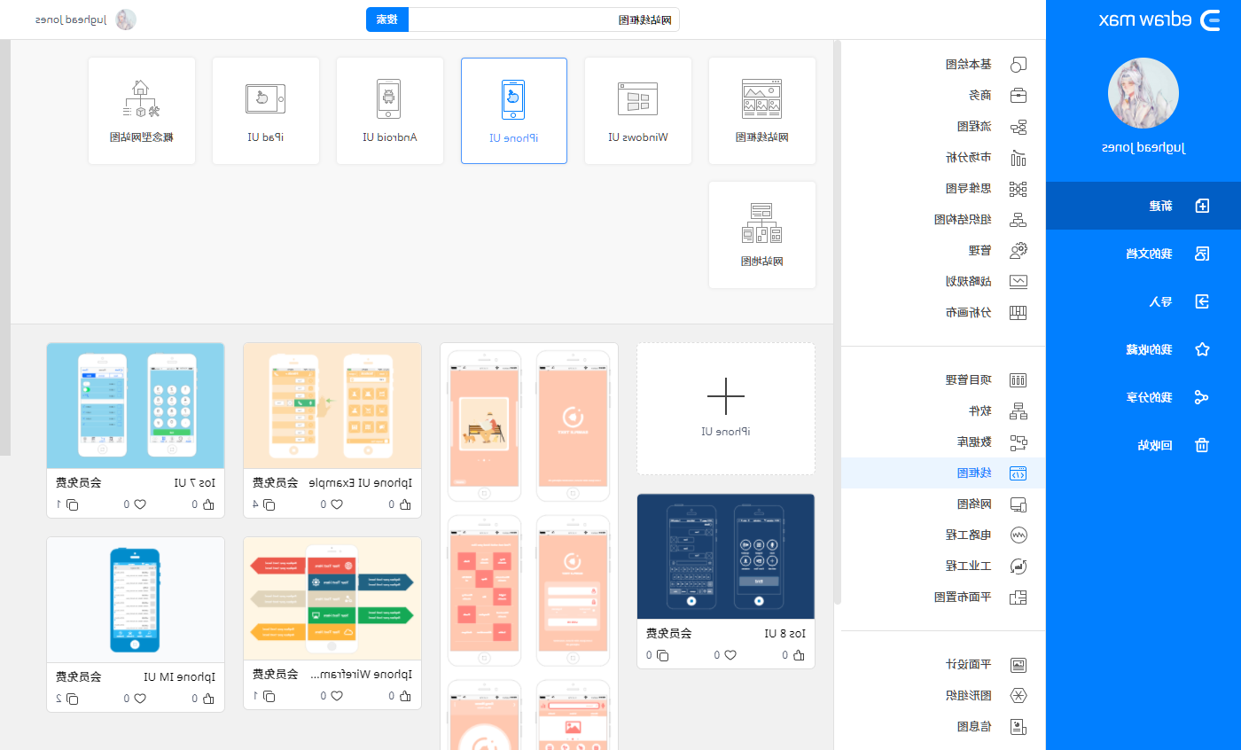This screenshot has width=1241, height=750.
Task: Click the copy count icon on Iphone IM UI
Action: 72,699
